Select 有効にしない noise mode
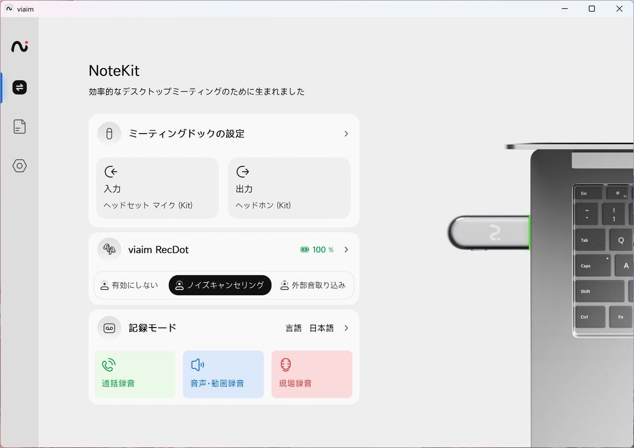634x448 pixels. (x=129, y=285)
